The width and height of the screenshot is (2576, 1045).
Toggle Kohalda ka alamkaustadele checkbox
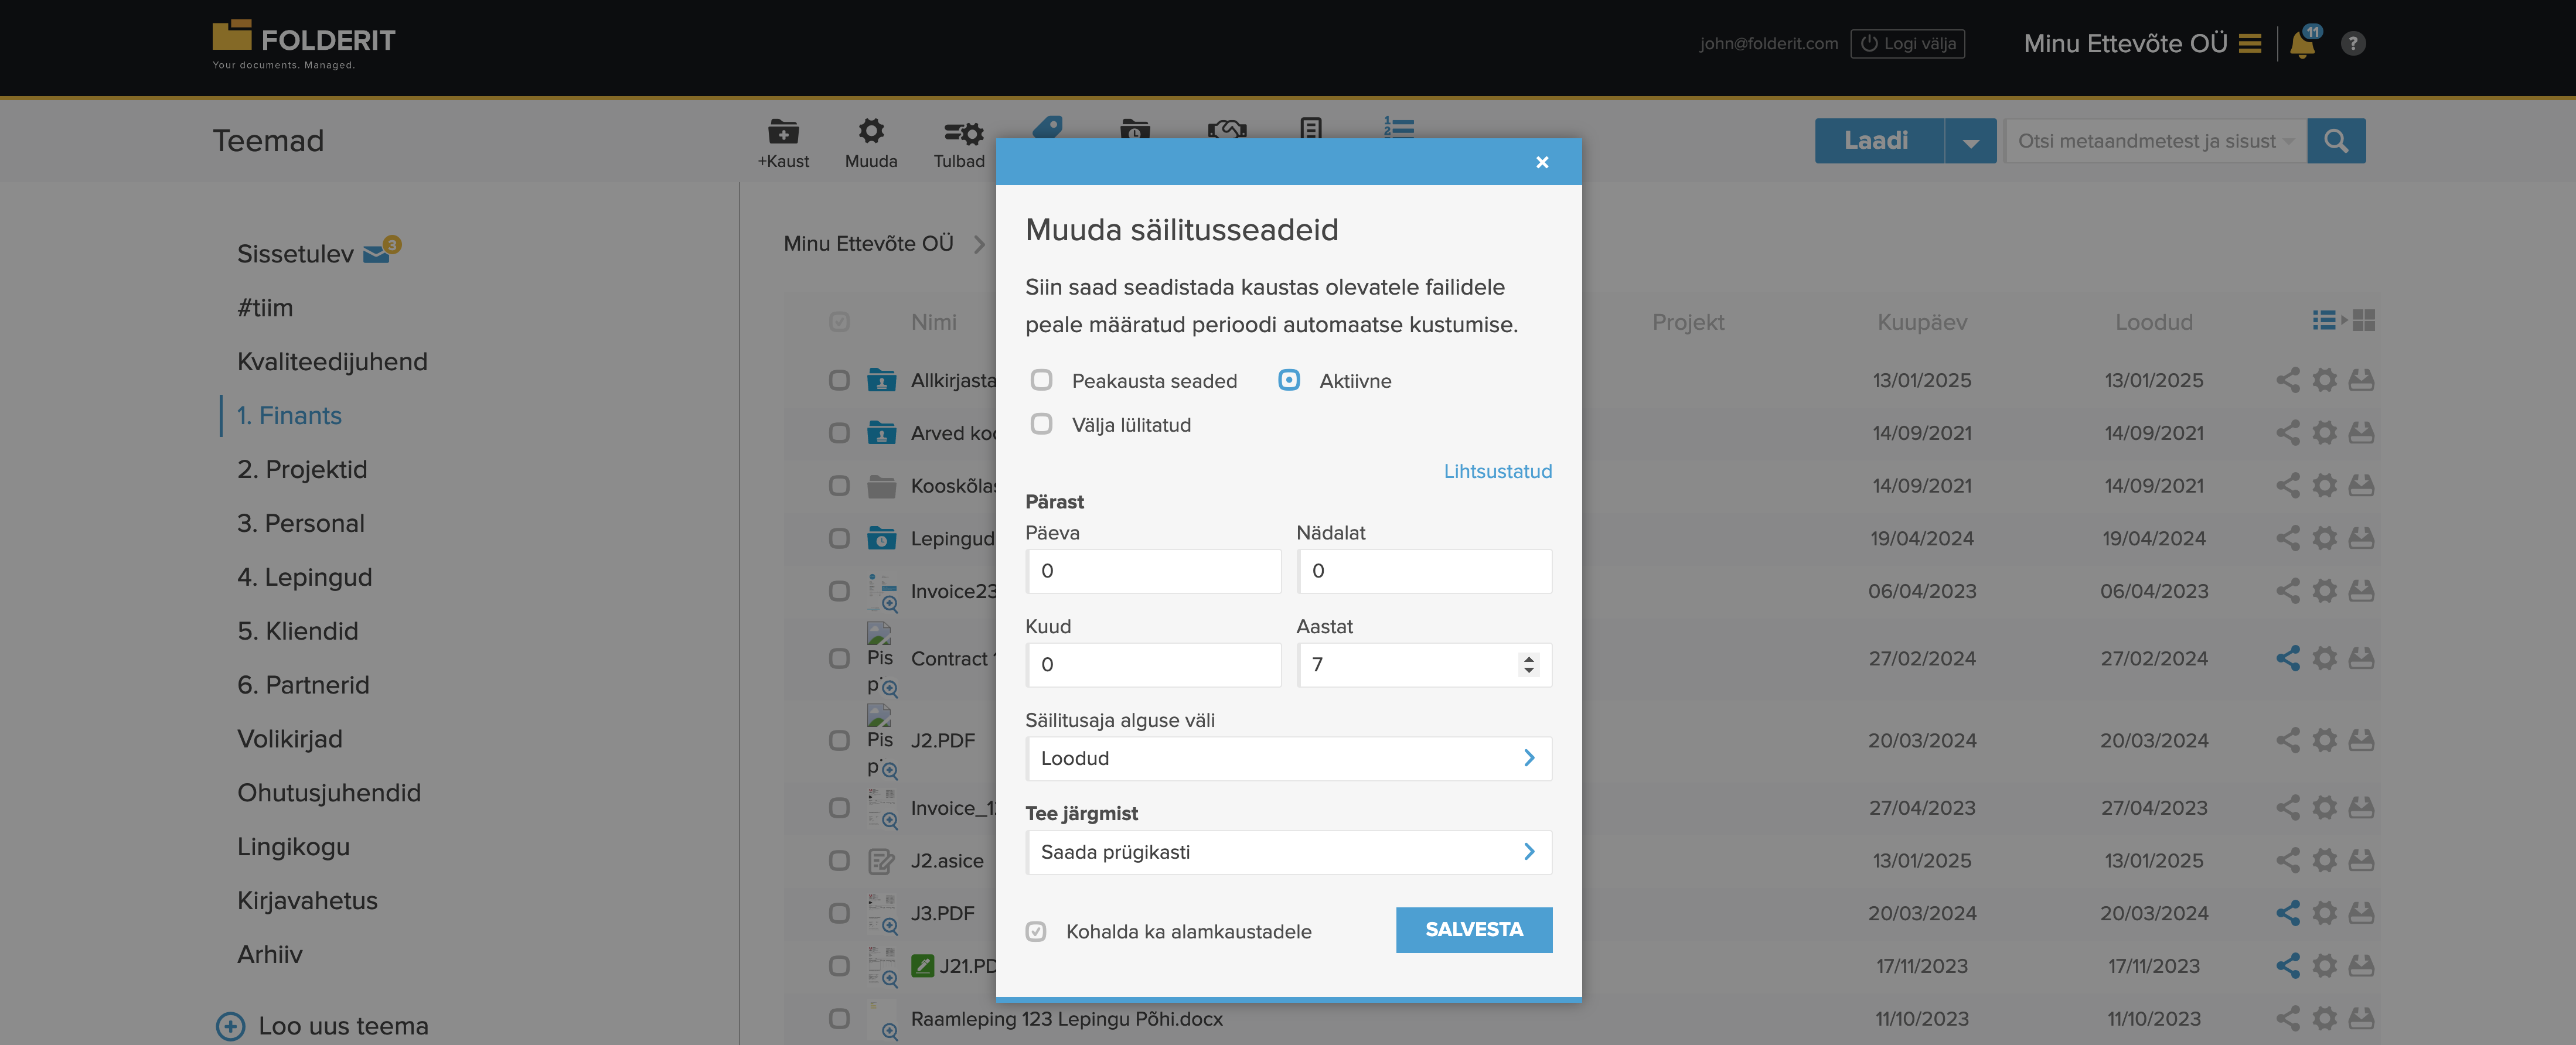(1036, 932)
